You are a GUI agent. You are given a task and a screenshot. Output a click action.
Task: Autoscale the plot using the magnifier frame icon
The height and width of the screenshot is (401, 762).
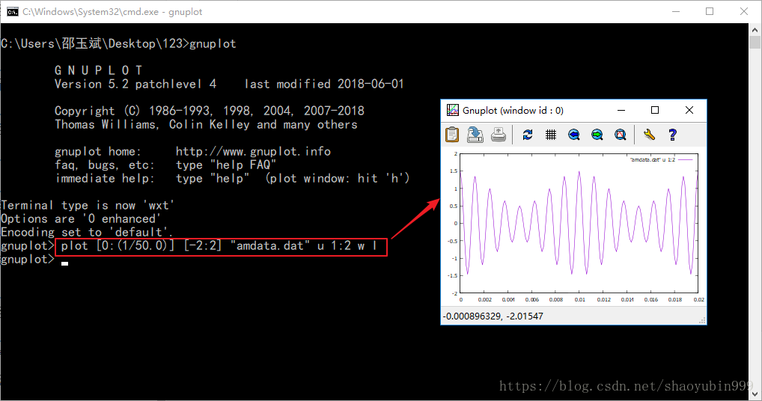(621, 135)
